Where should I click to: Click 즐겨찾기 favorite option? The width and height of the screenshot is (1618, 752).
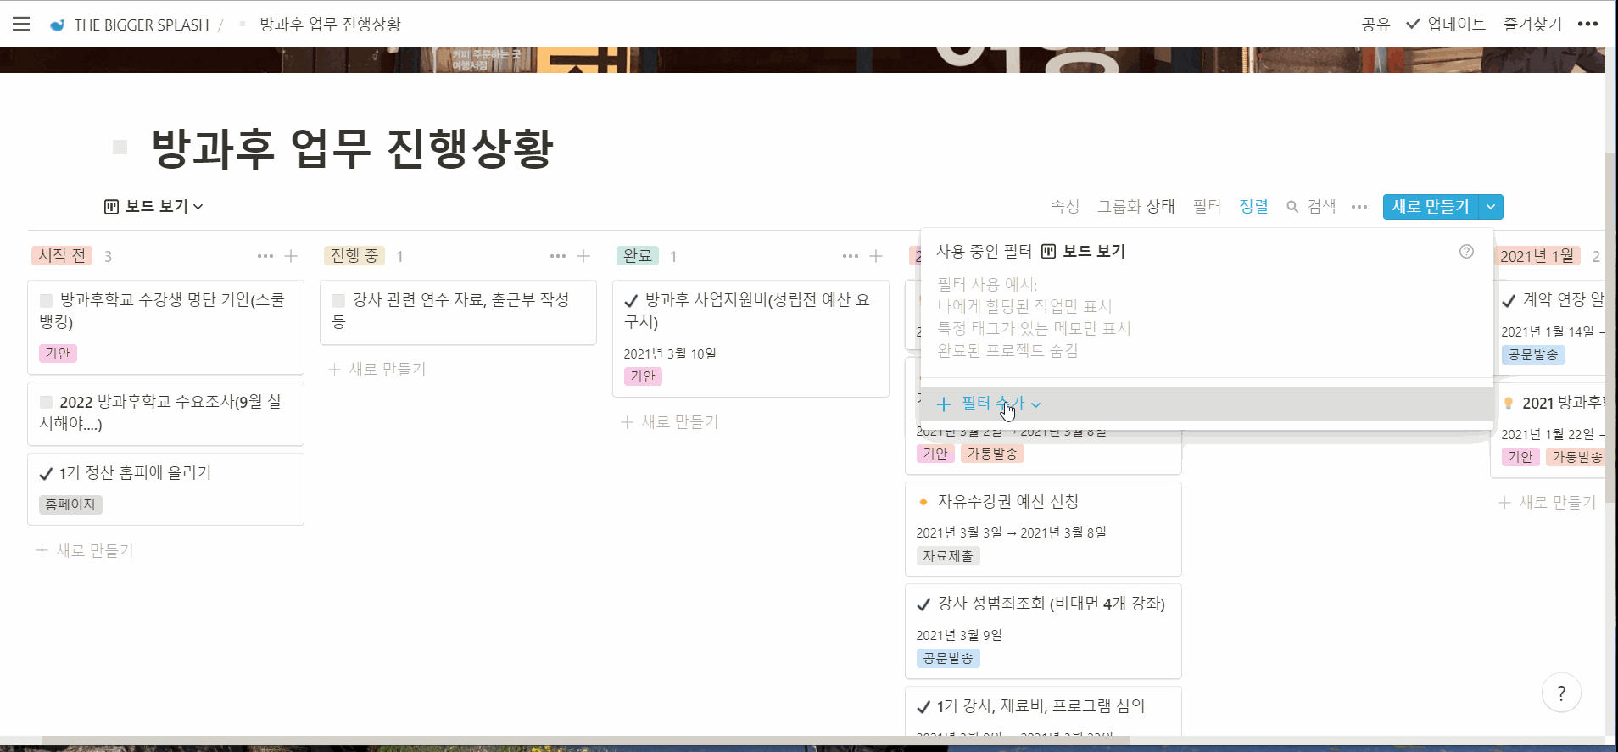tap(1532, 25)
